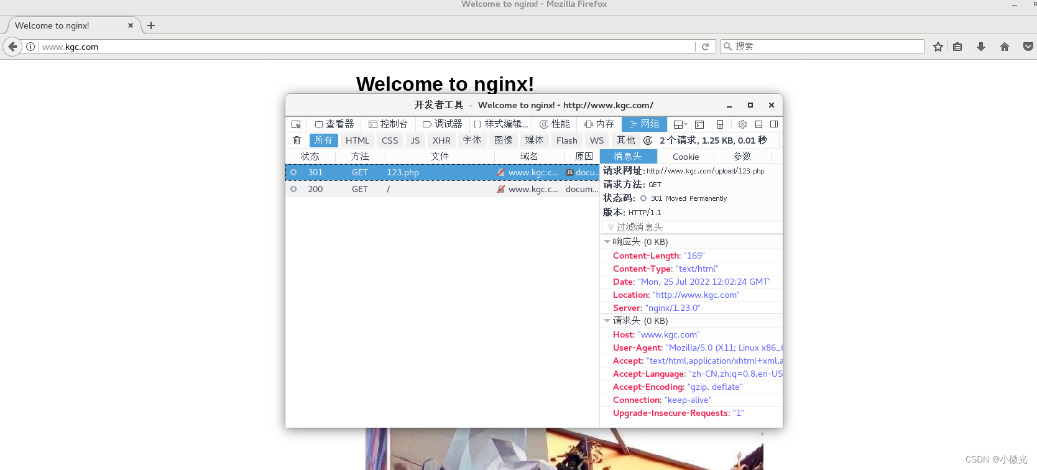Viewport: 1037px width, 470px height.
Task: Open the Pocket icon in toolbar
Action: point(1028,47)
